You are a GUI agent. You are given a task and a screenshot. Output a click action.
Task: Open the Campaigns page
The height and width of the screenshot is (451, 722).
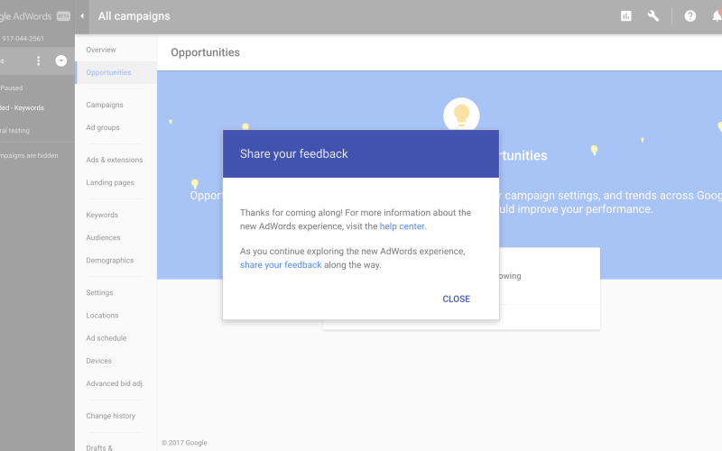(105, 105)
